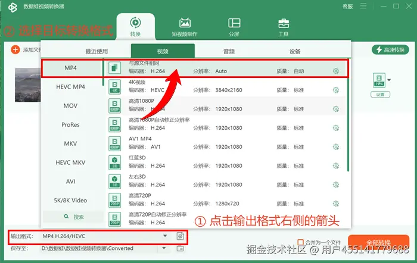This screenshot has height=263, width=417.
Task: Select MOV format
Action: (70, 106)
